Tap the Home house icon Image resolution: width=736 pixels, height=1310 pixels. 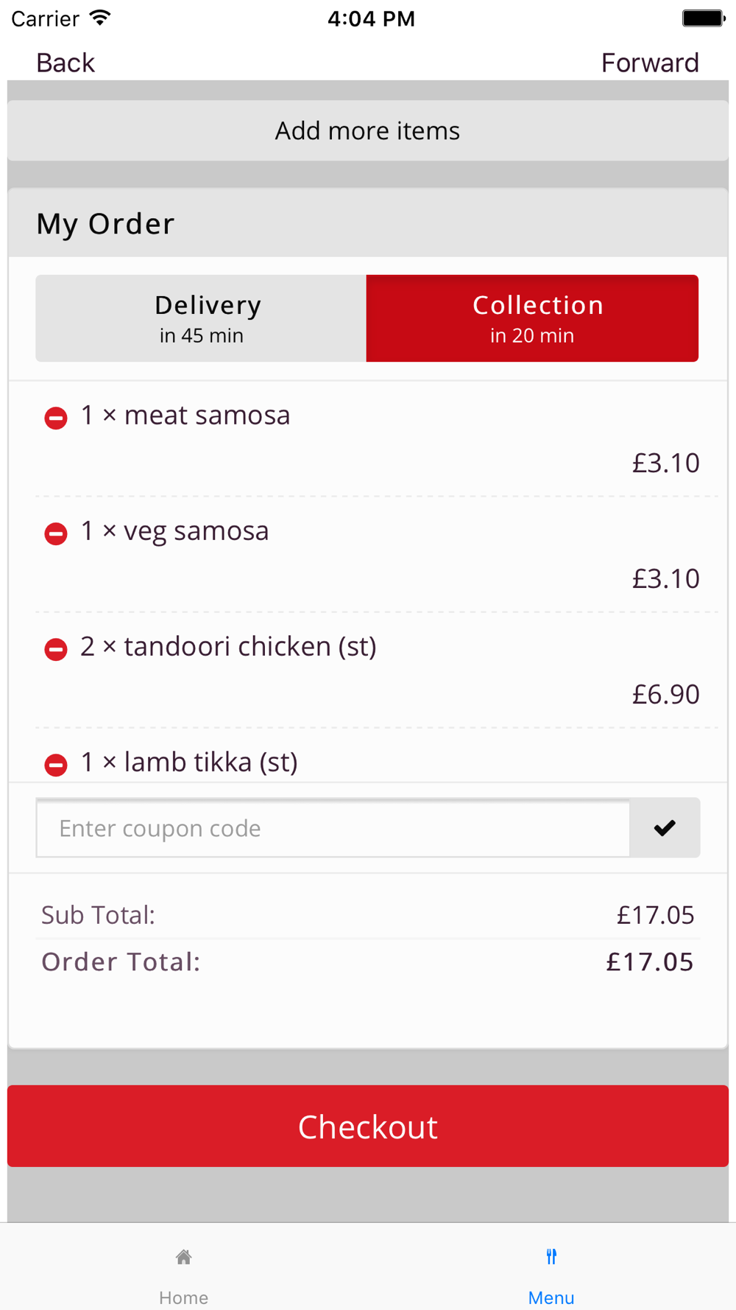click(x=184, y=1257)
